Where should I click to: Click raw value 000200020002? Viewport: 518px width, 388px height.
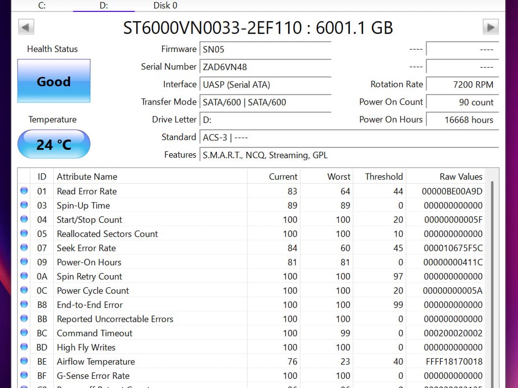tap(453, 333)
